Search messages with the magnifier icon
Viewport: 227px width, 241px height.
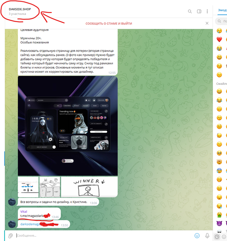pos(190,11)
